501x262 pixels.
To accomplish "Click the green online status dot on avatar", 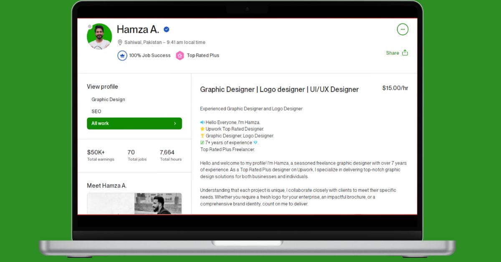I will [90, 26].
